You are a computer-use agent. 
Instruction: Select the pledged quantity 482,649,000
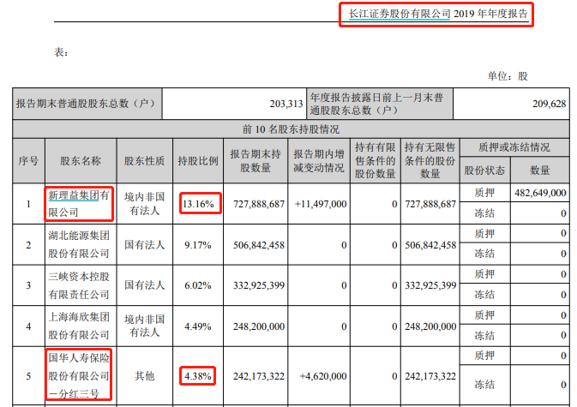coord(540,193)
